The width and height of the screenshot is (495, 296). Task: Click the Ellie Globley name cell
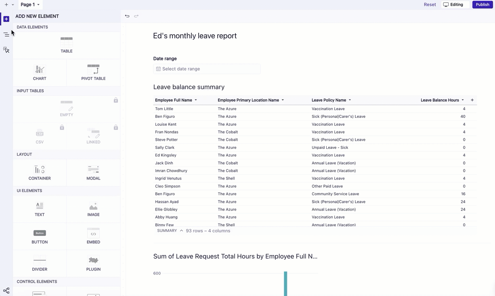(x=166, y=209)
